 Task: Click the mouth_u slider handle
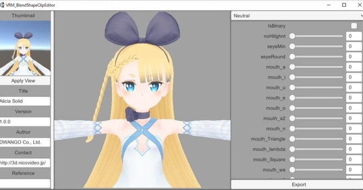292,88
